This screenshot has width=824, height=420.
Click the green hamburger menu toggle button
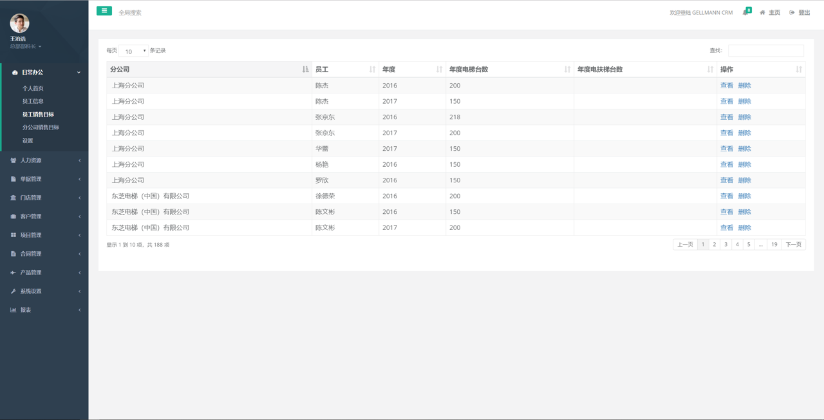[x=104, y=11]
